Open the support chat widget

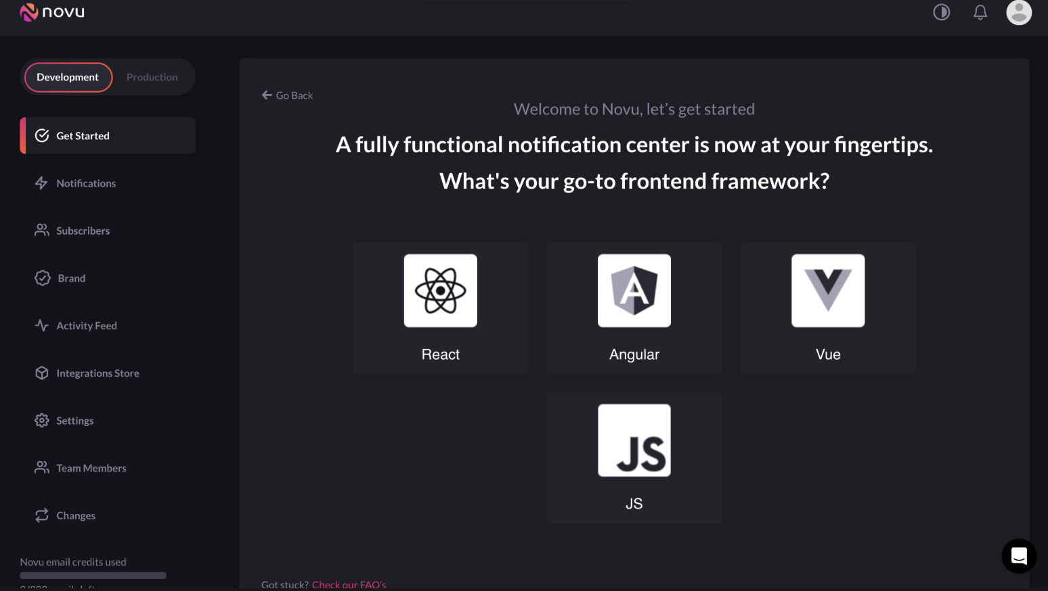tap(1019, 556)
